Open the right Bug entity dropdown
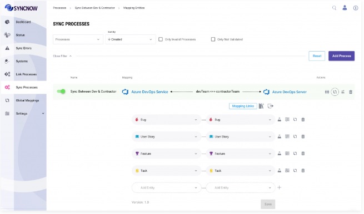364x214 pixels. 241,120
